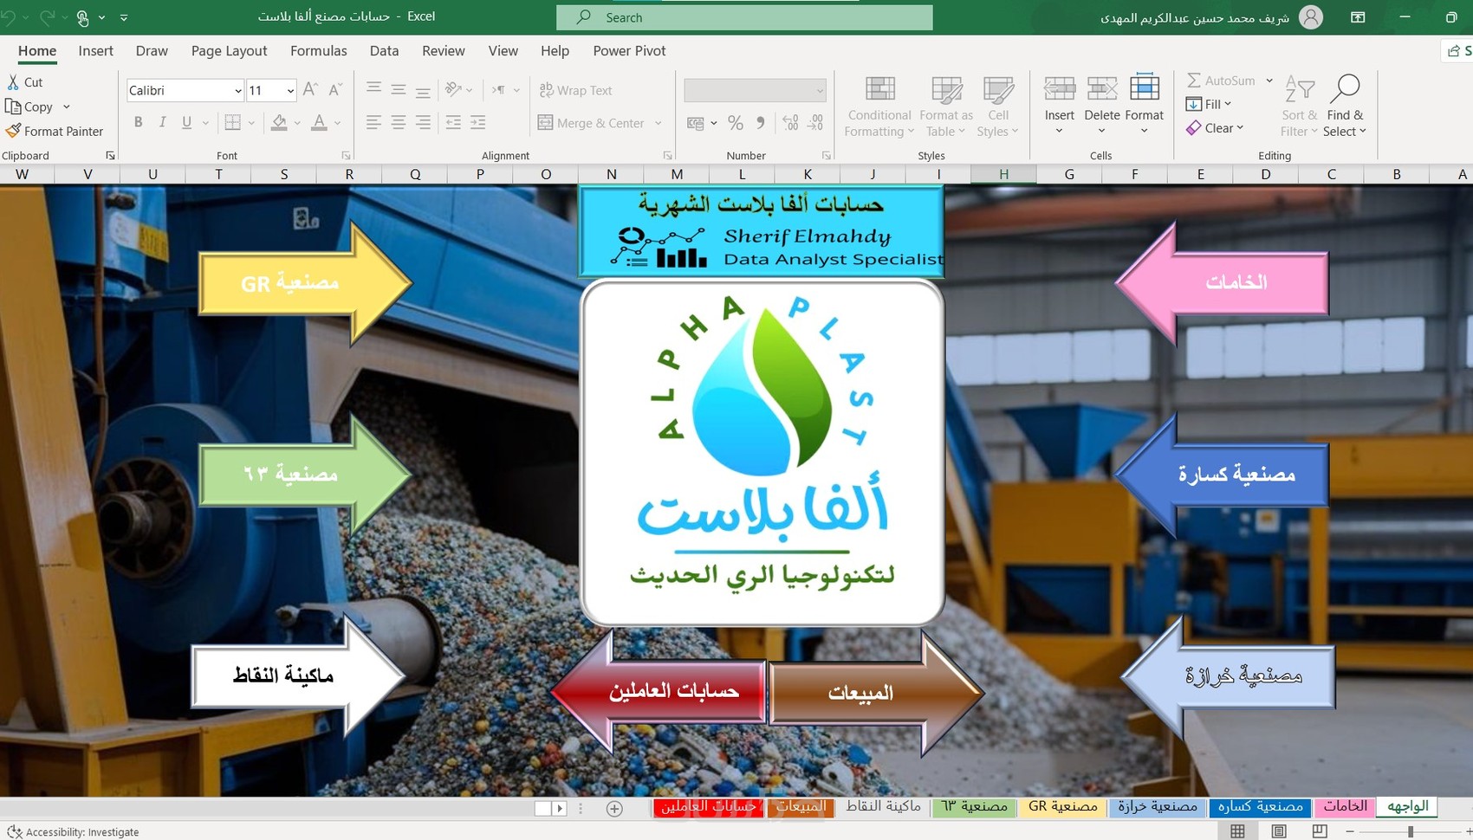Click the AutoSum sigma icon

[1194, 81]
